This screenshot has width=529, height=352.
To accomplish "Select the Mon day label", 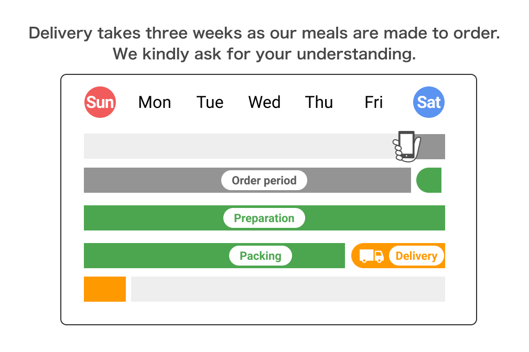I will click(155, 102).
